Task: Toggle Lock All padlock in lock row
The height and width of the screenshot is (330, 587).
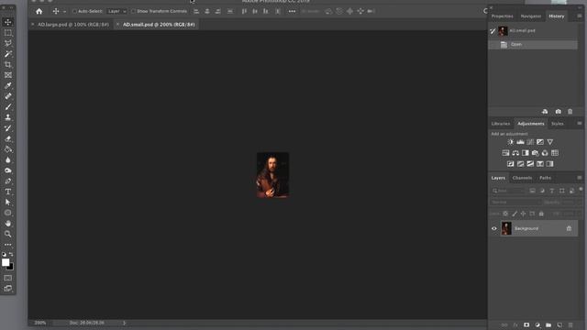Action: 541,214
